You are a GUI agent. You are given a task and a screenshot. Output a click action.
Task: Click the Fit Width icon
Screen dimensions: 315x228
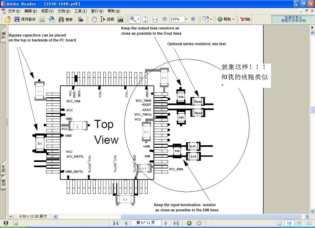pos(155,19)
